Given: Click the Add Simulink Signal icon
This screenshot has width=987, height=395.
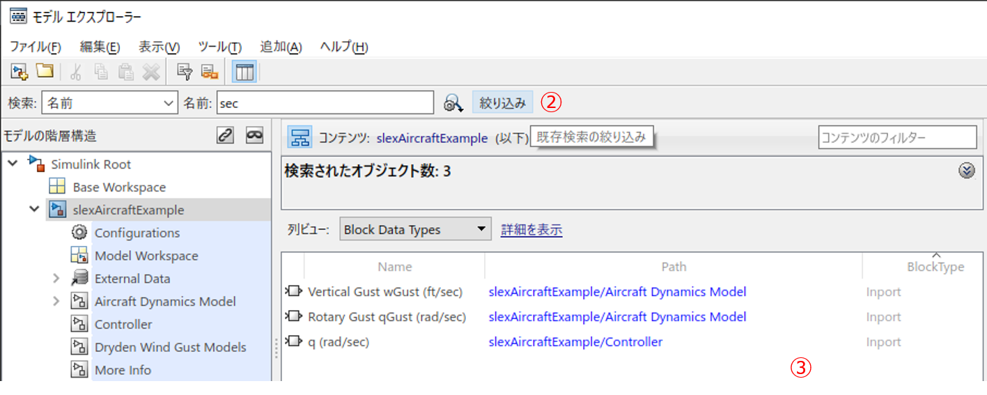Looking at the screenshot, I should 209,71.
